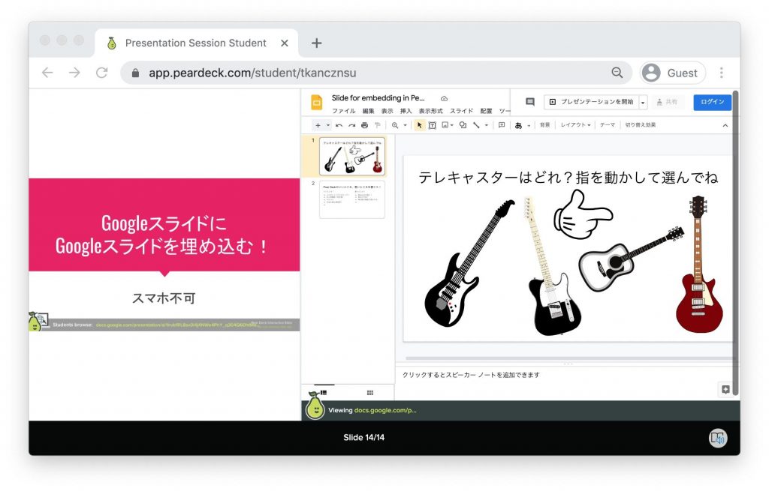
Task: Select the second slide thumbnail
Action: 351,199
